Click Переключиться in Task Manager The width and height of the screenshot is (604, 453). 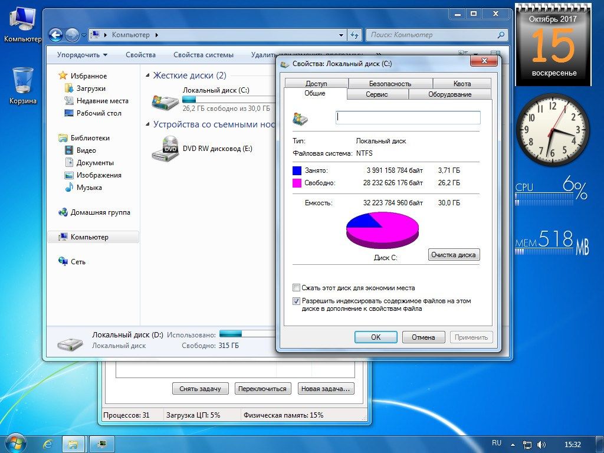262,389
